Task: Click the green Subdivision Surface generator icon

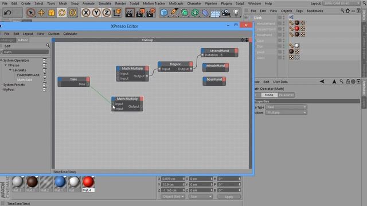Action: (185, 13)
